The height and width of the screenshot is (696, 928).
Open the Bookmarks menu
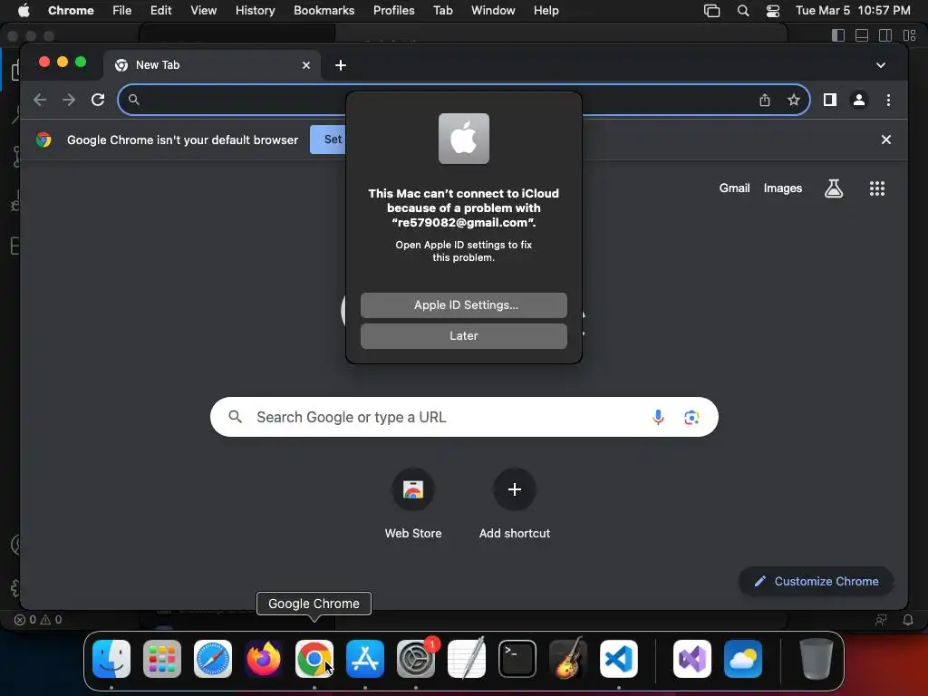tap(324, 11)
